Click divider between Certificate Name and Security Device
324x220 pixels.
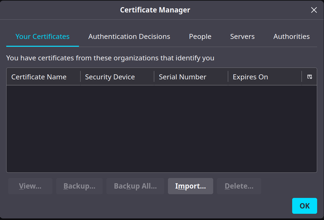(x=81, y=77)
